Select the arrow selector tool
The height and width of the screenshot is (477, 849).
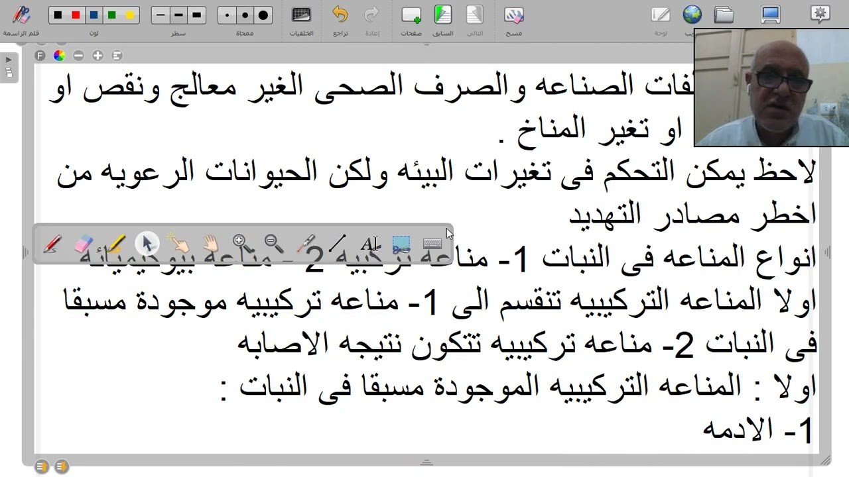tap(147, 244)
